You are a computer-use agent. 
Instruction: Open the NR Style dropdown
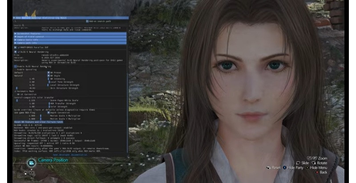point(49,76)
